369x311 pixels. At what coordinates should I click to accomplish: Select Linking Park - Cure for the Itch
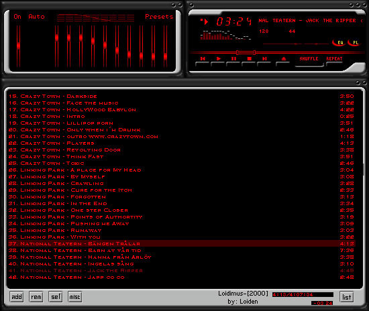[x=181, y=190]
